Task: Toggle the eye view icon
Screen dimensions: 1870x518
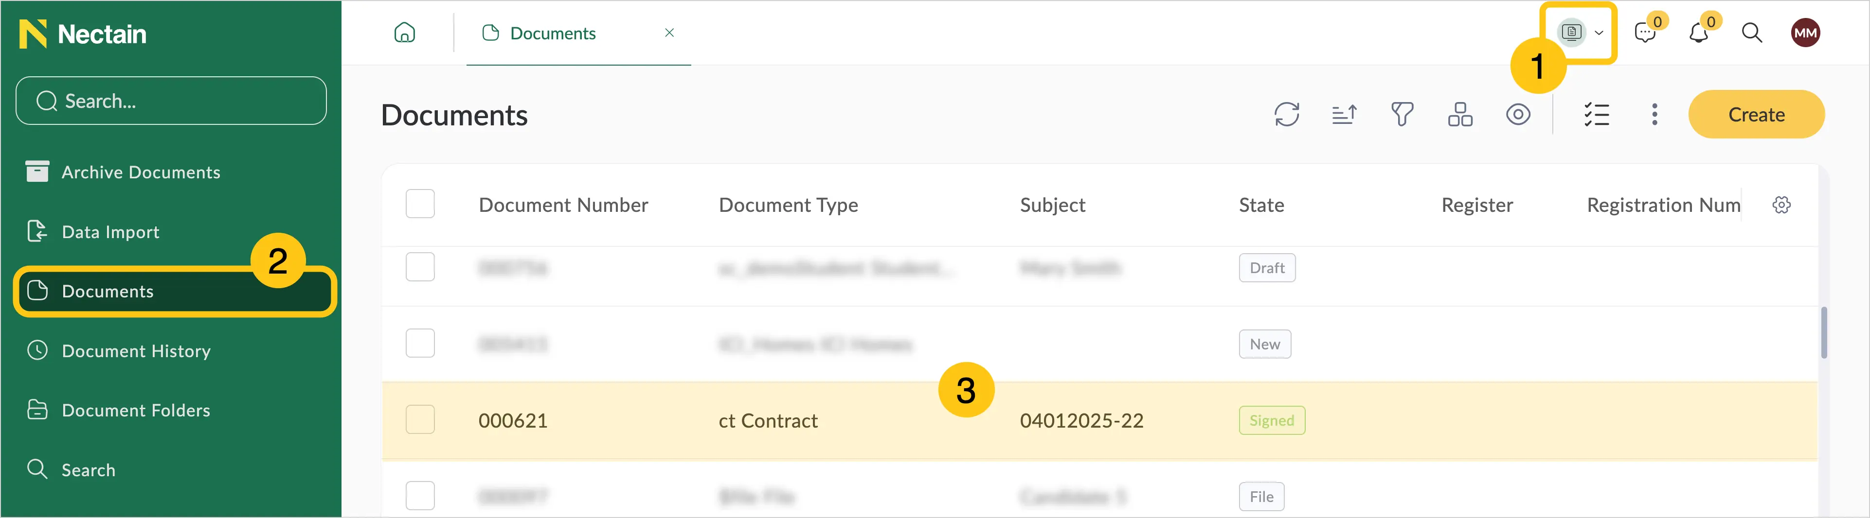Action: (x=1518, y=115)
